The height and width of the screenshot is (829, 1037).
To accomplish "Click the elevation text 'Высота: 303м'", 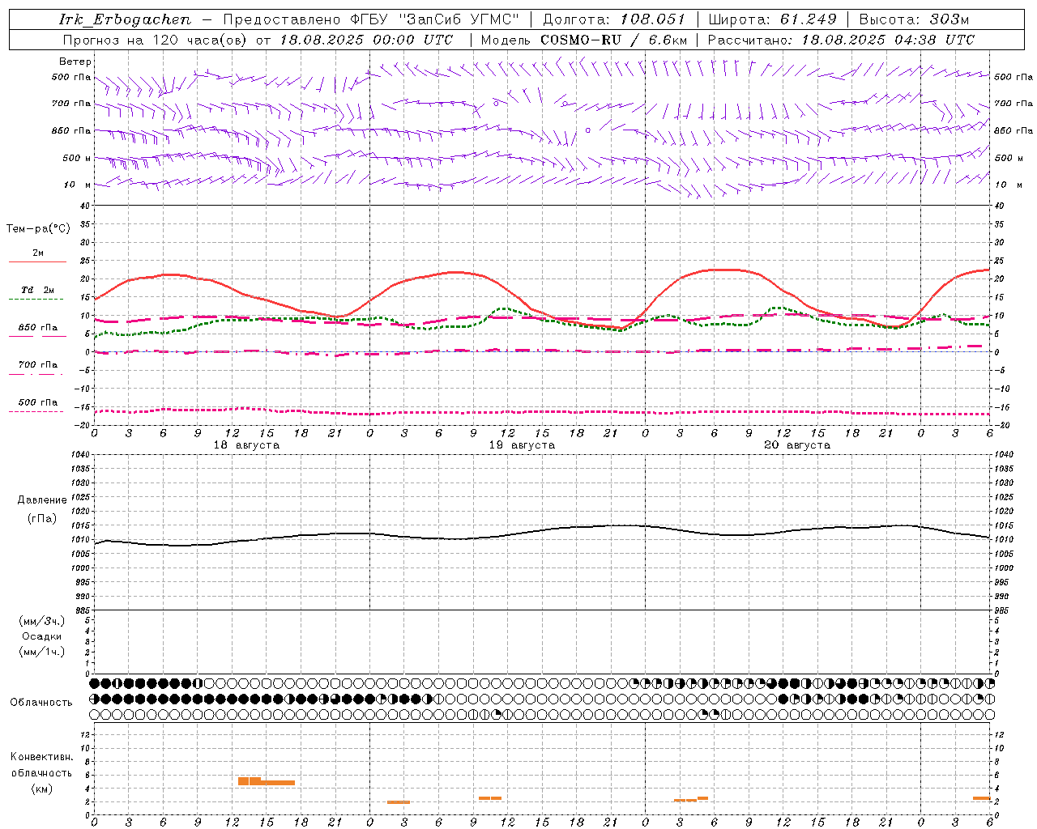I will tap(914, 19).
